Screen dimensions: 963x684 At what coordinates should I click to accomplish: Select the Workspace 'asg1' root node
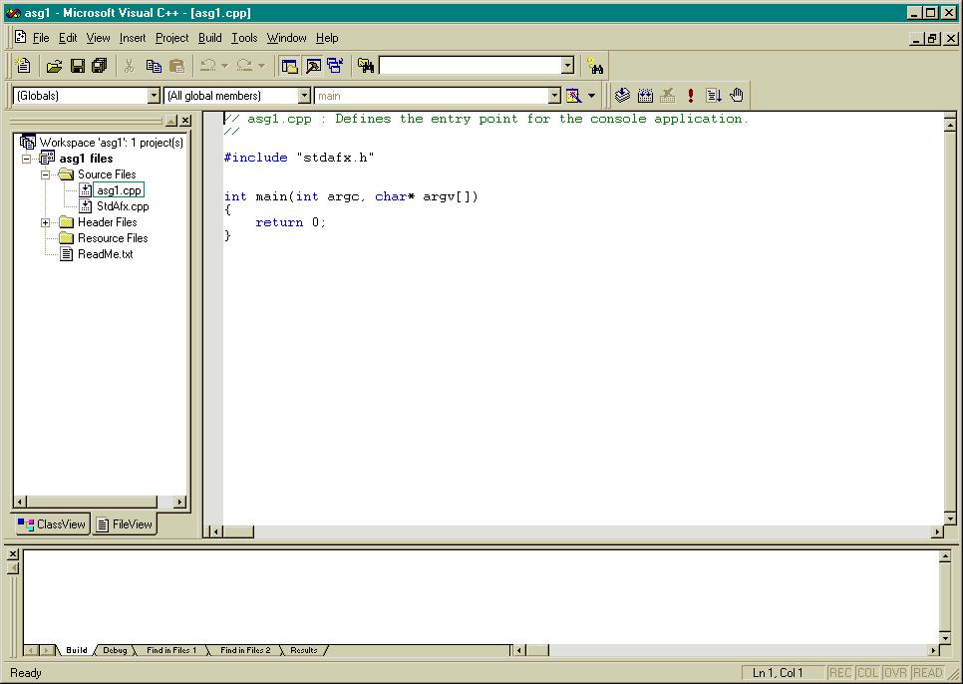click(112, 143)
